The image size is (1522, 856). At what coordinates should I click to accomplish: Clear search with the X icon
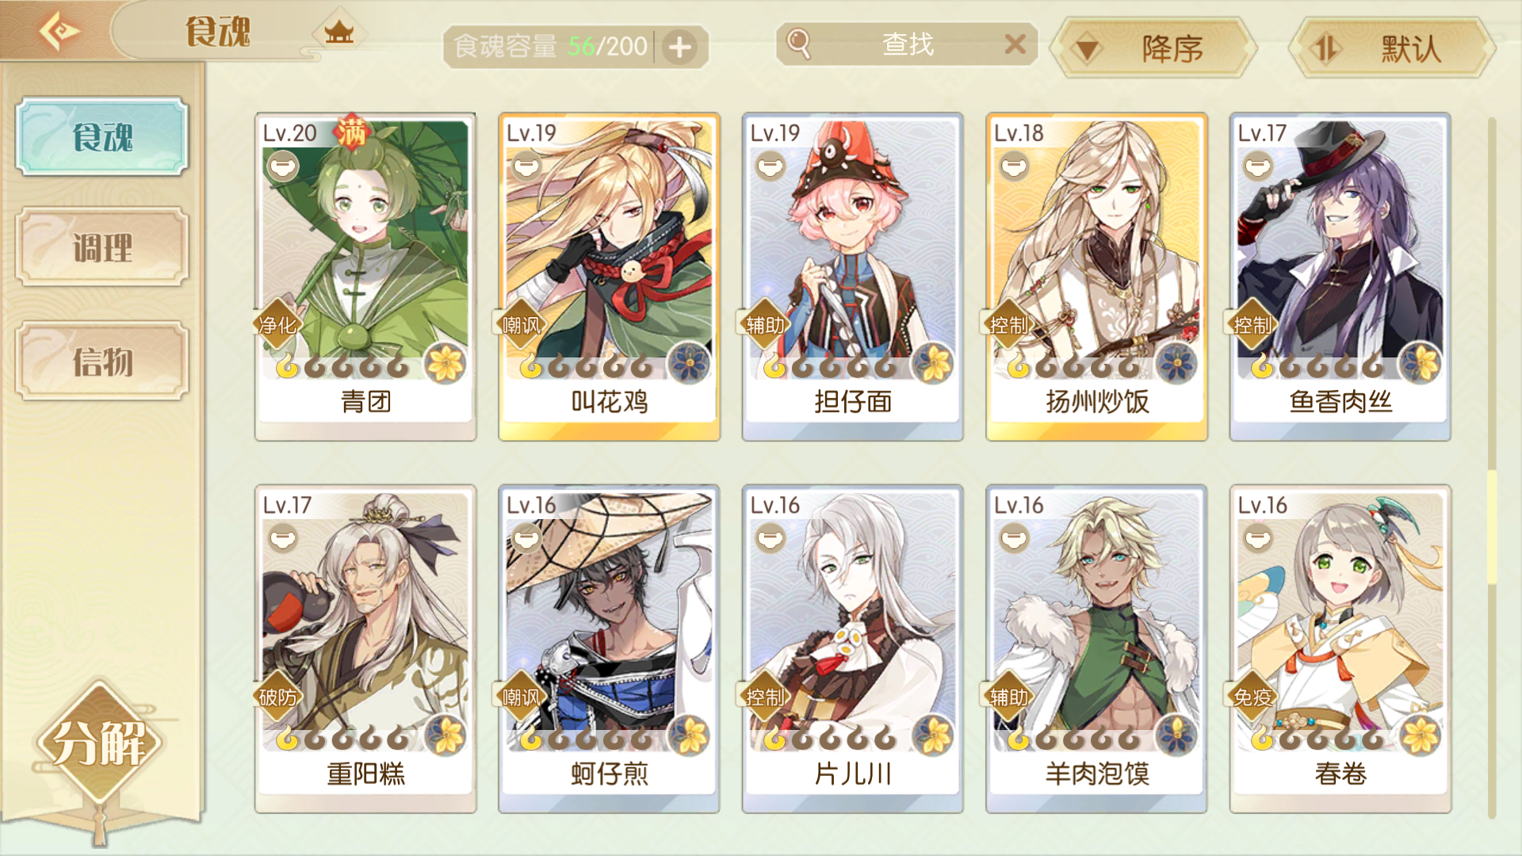(x=1015, y=44)
